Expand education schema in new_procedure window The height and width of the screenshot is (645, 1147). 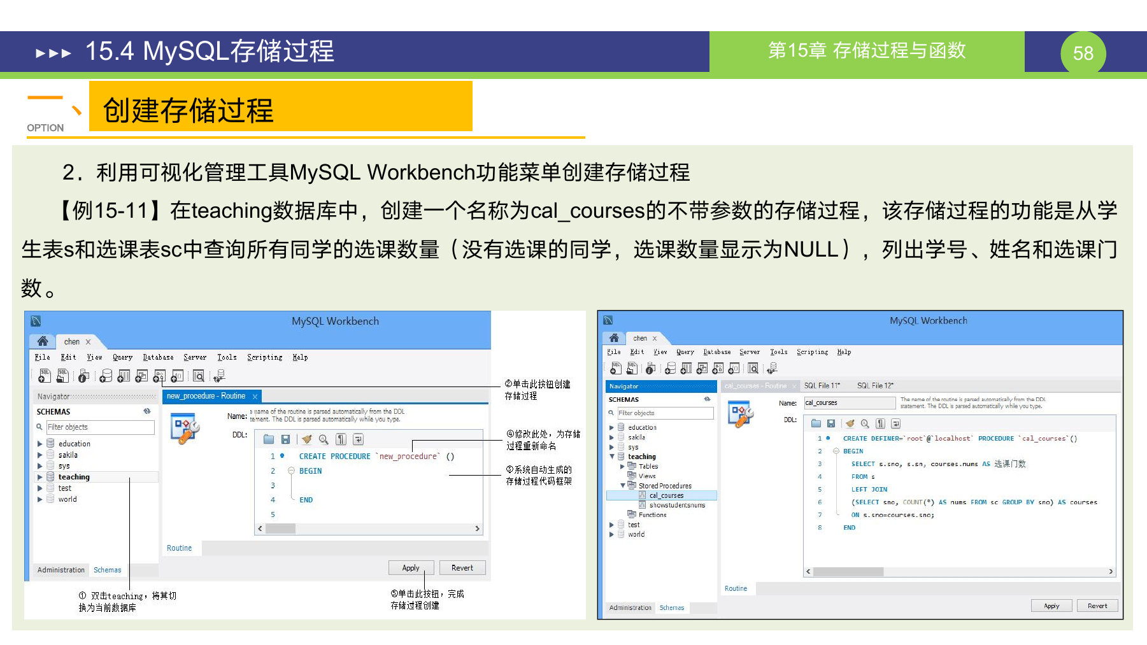[x=40, y=444]
